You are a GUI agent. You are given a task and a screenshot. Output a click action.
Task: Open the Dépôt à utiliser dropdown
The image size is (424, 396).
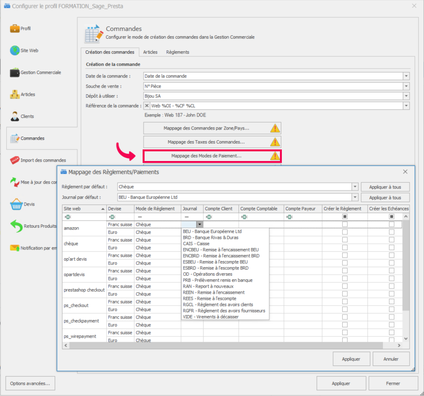point(406,96)
